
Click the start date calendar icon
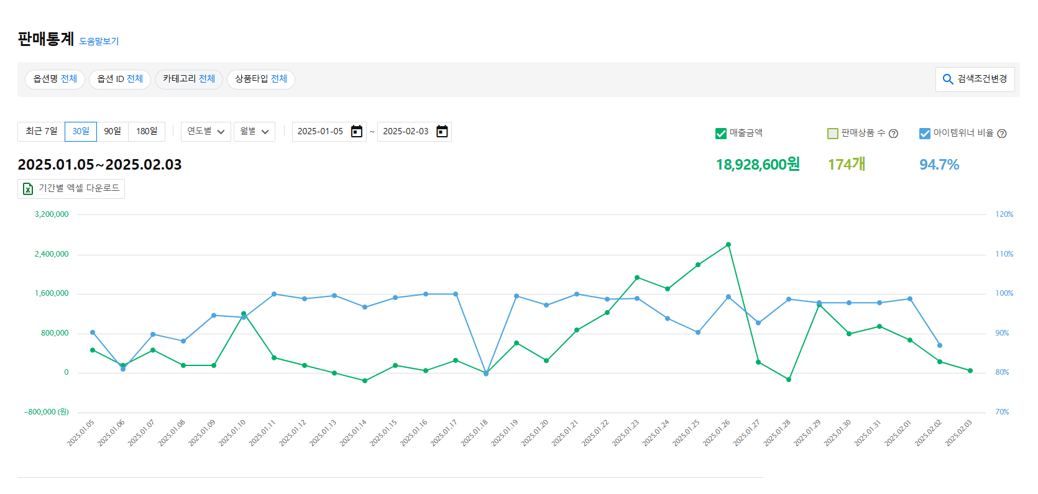pyautogui.click(x=357, y=131)
